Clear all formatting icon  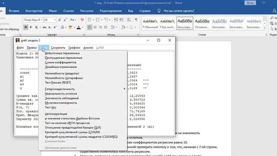(82, 20)
